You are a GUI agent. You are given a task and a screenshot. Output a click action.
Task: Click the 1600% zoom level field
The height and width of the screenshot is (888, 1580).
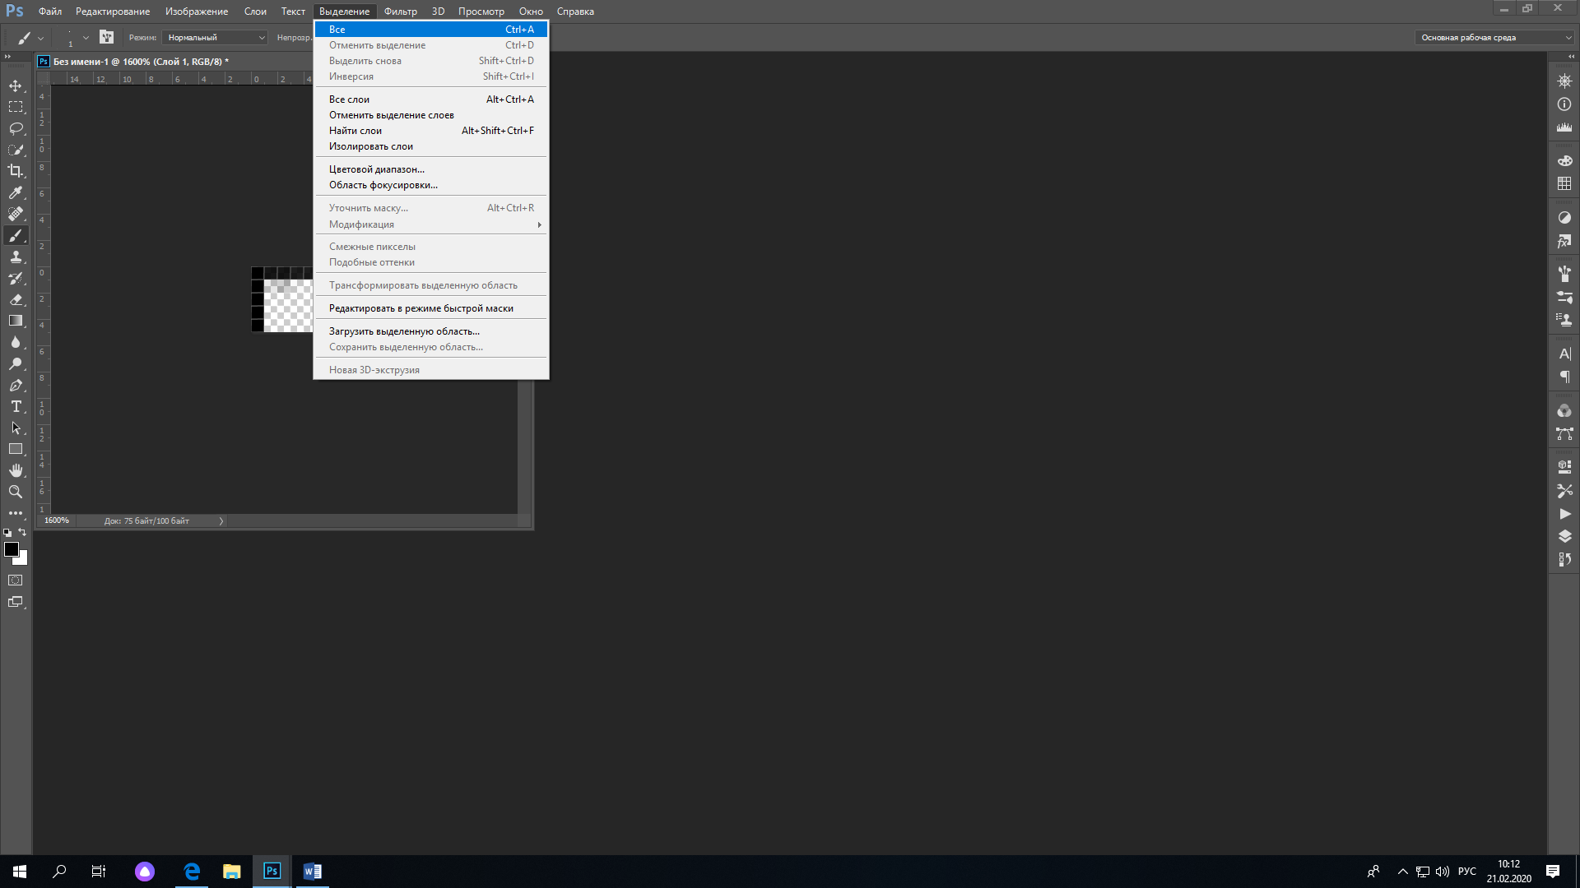tap(57, 520)
